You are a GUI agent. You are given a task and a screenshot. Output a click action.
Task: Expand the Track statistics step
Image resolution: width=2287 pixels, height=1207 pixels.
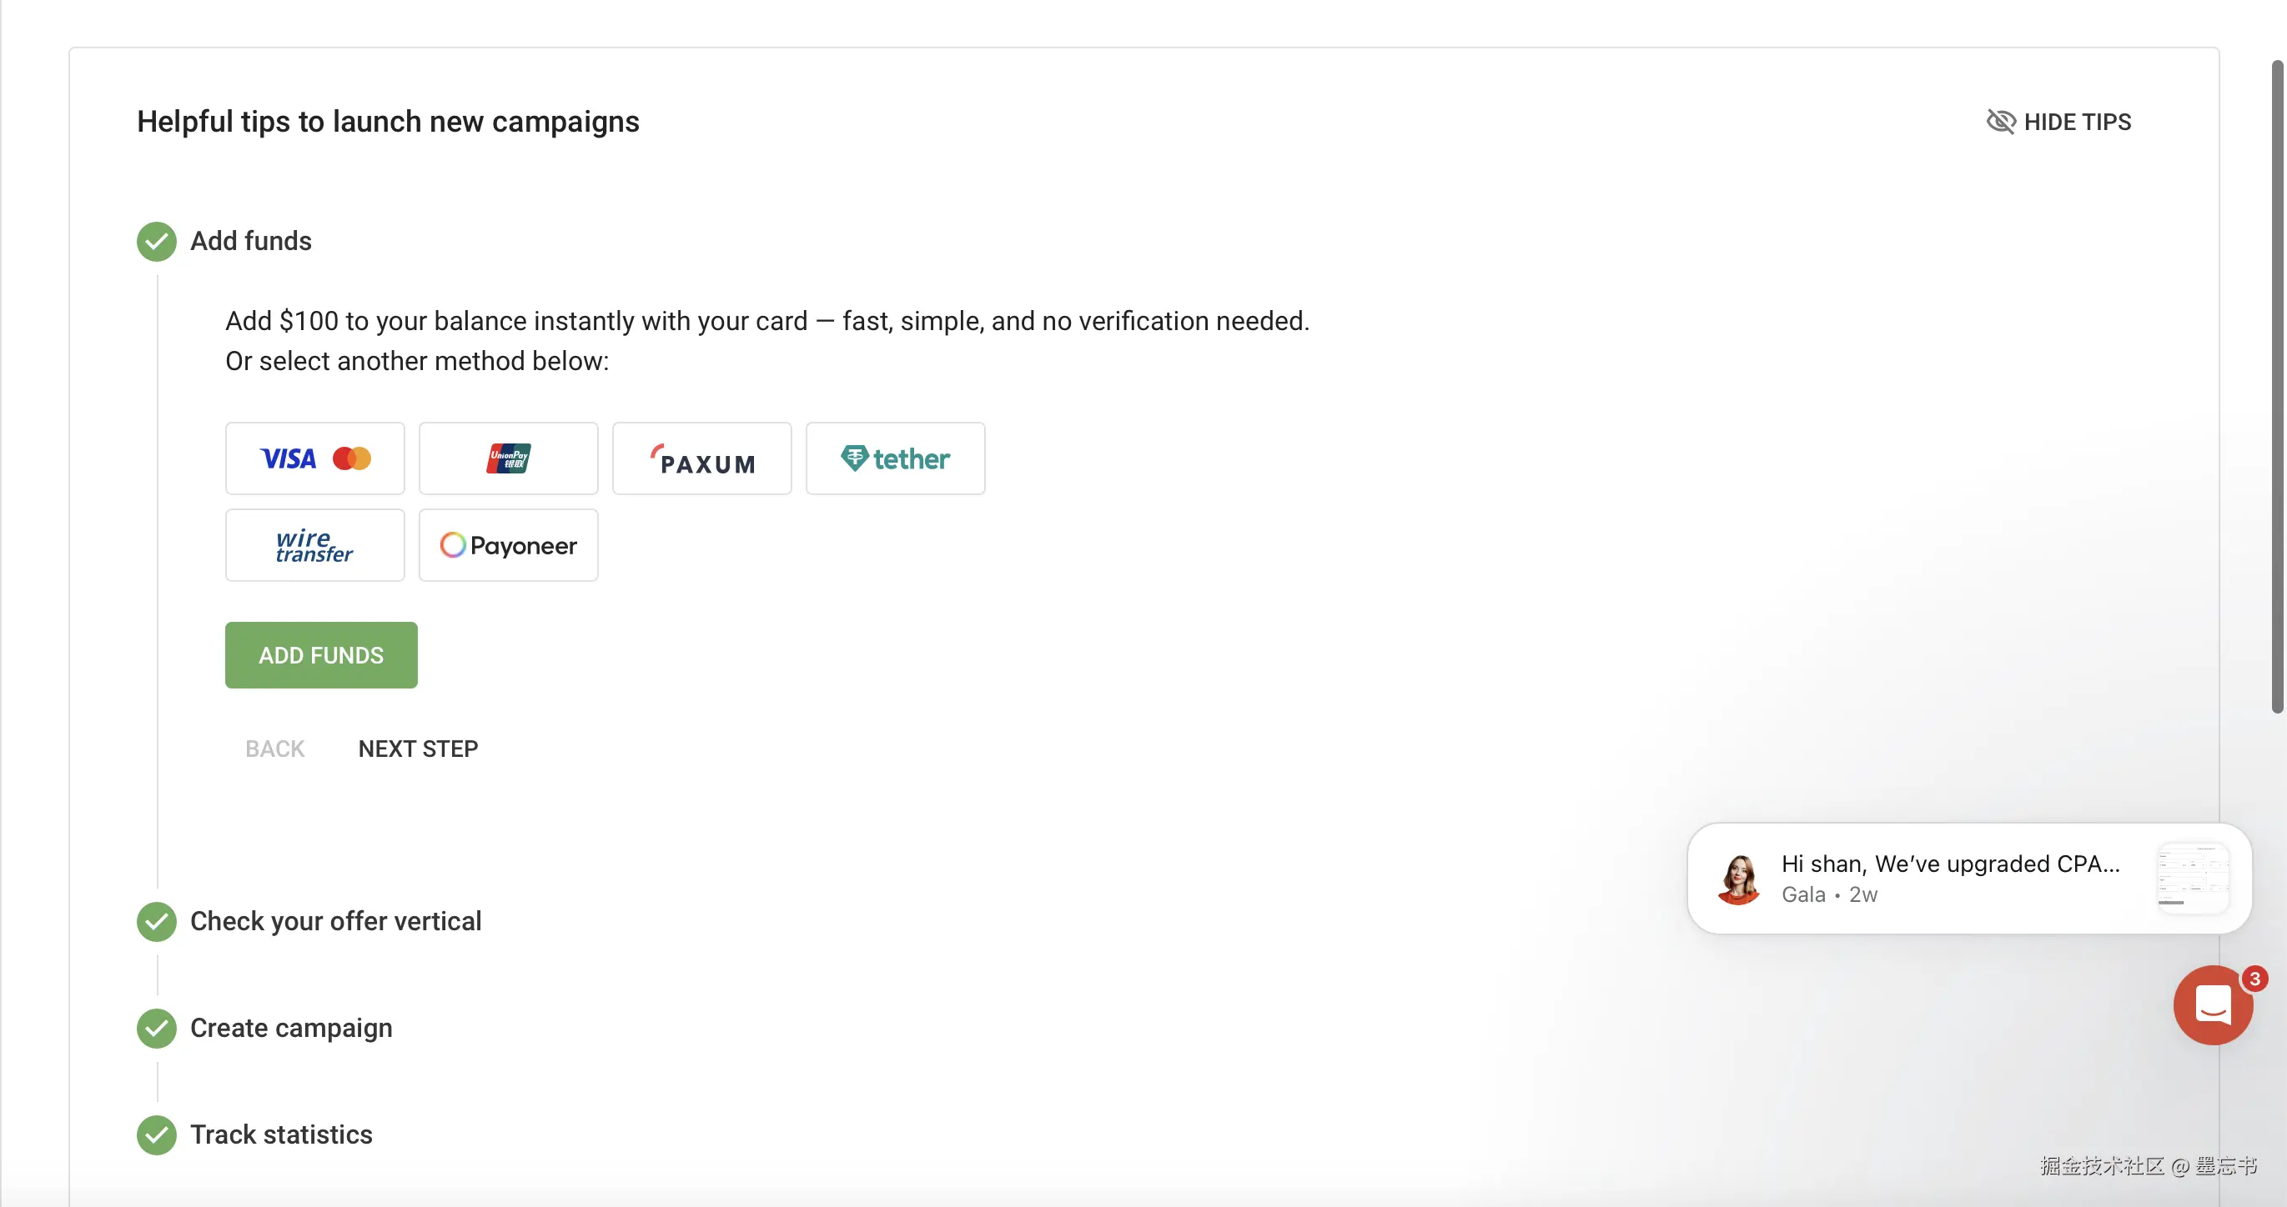pyautogui.click(x=281, y=1134)
